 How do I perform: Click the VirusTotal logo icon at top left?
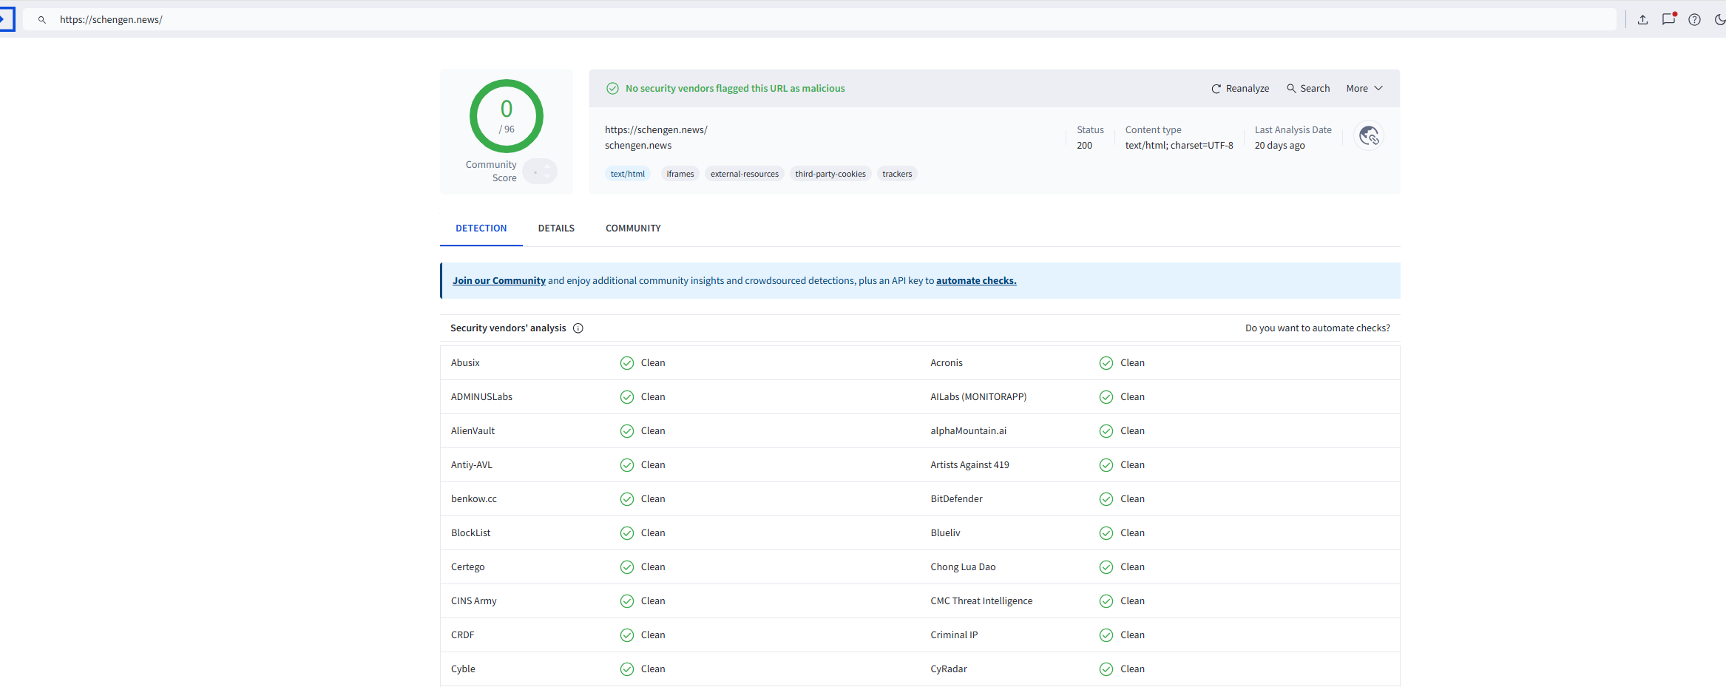(x=7, y=19)
